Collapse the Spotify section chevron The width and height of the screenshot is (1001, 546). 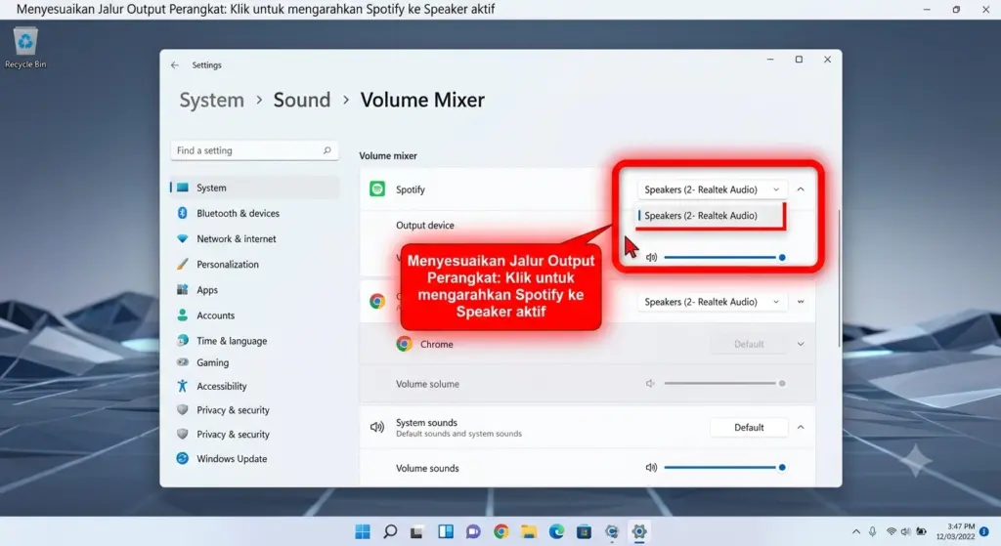(801, 189)
